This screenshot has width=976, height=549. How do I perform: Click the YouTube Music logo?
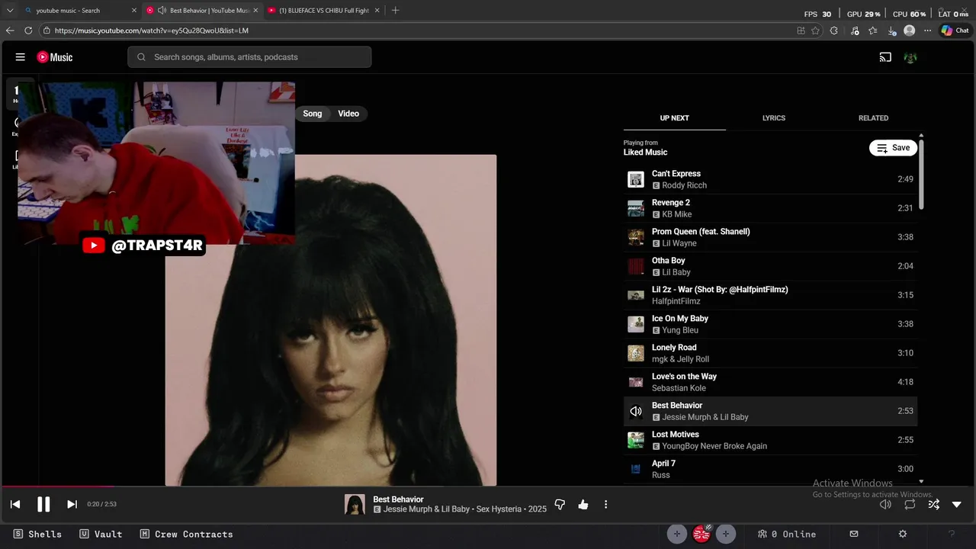click(x=55, y=57)
